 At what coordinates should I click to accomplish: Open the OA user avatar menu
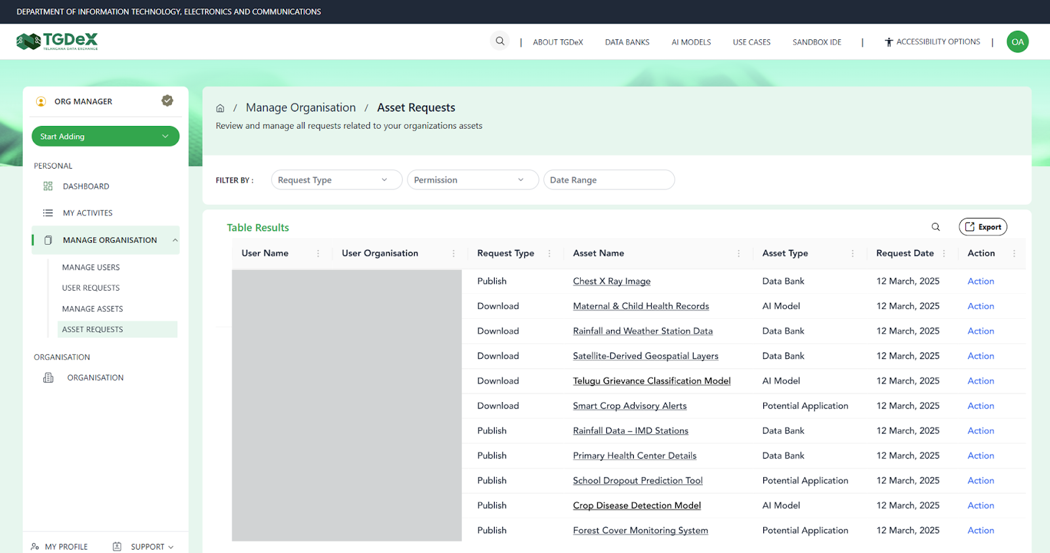(1017, 42)
